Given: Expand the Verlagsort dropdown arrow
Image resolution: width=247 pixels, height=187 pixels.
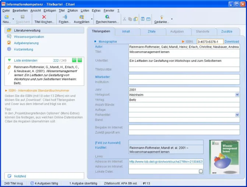Looking at the screenshot, I should 237,95.
